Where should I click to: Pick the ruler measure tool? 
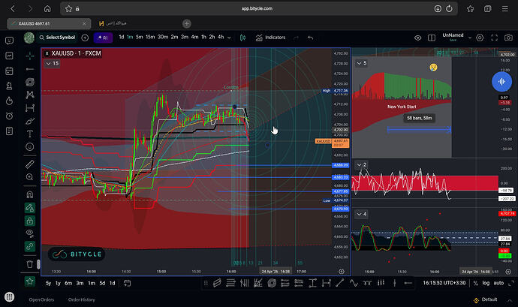(30, 164)
